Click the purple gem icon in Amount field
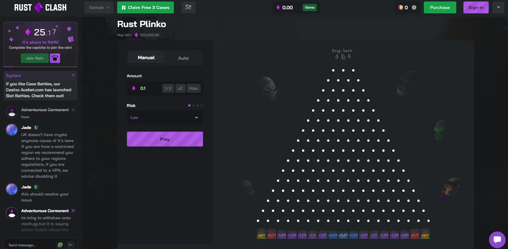This screenshot has height=249, width=508. 134,88
